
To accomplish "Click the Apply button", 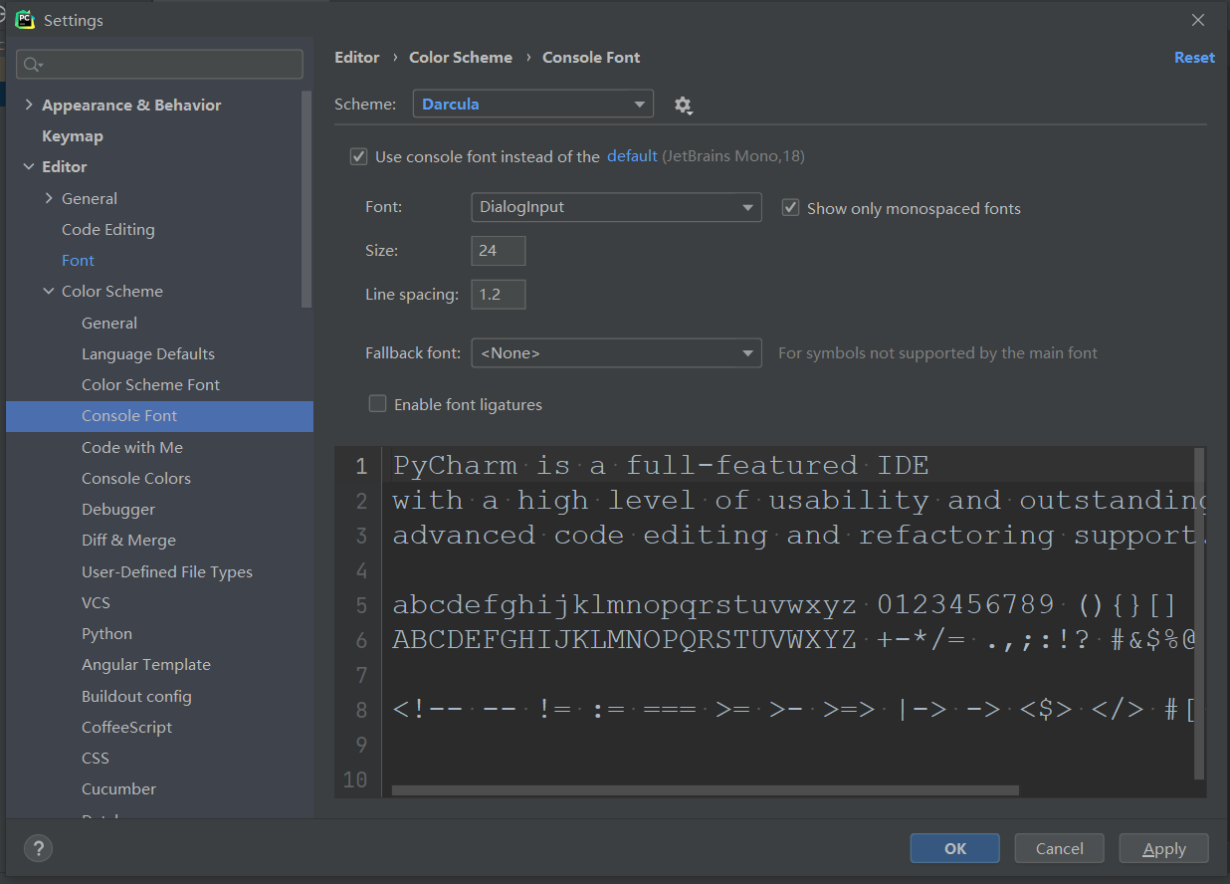I will coord(1163,848).
